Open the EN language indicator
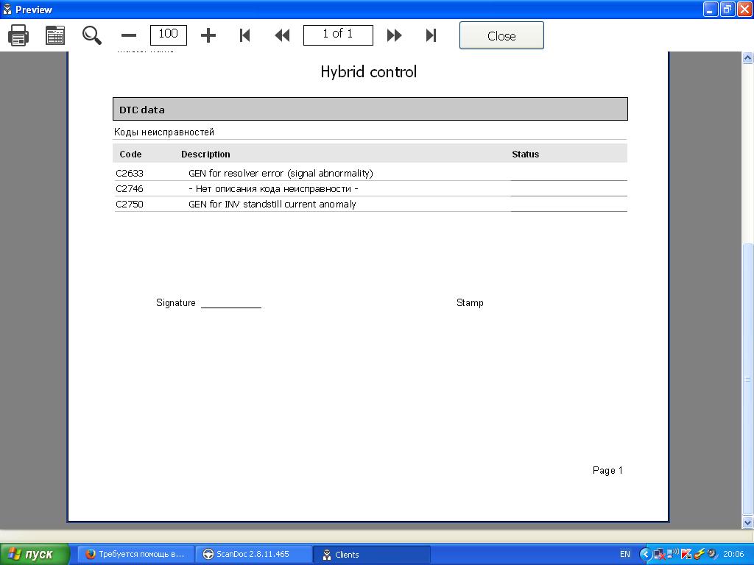This screenshot has height=565, width=754. 624,555
